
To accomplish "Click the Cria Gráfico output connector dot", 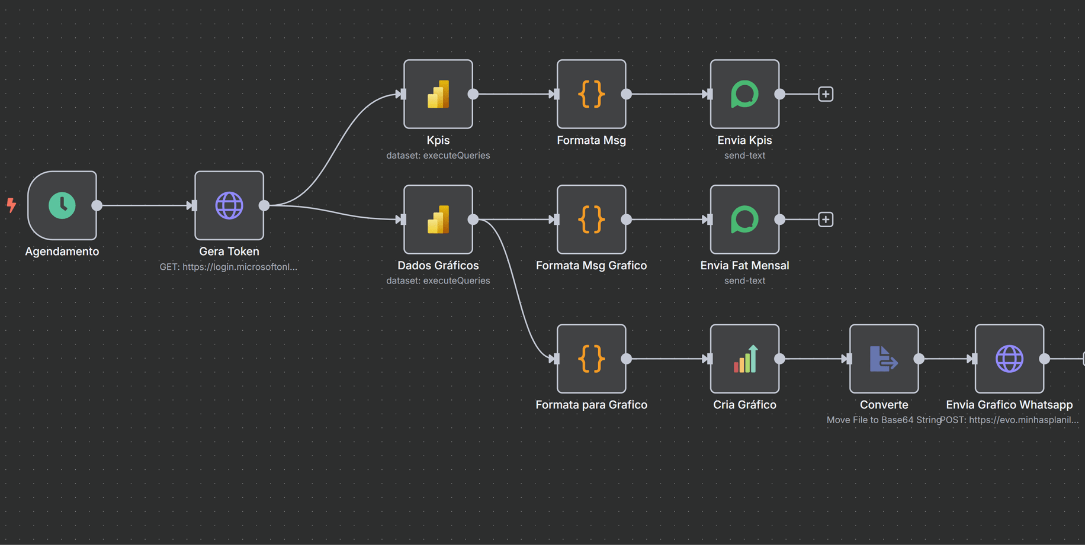I will 780,359.
